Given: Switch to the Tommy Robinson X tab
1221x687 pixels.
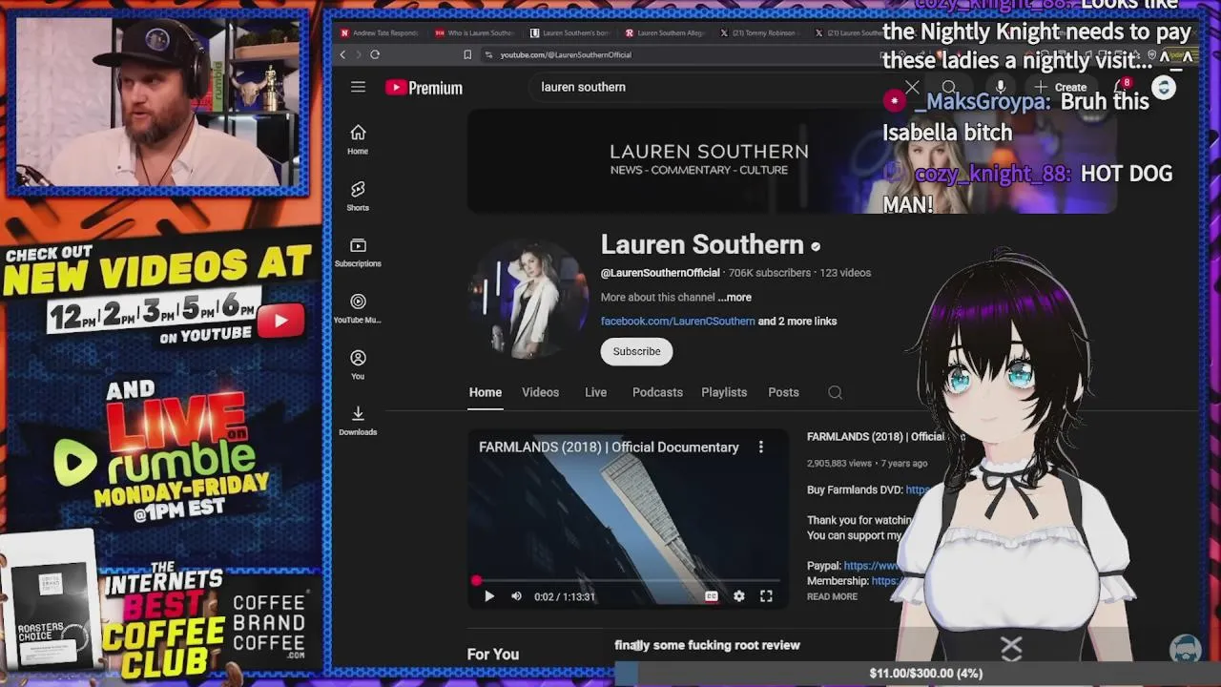Looking at the screenshot, I should click(760, 32).
